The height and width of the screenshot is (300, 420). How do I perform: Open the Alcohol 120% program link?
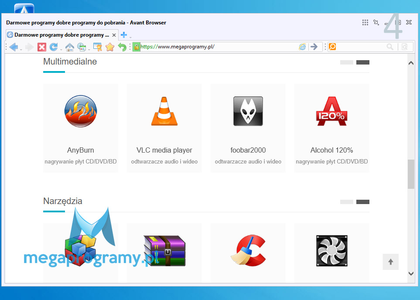331,150
